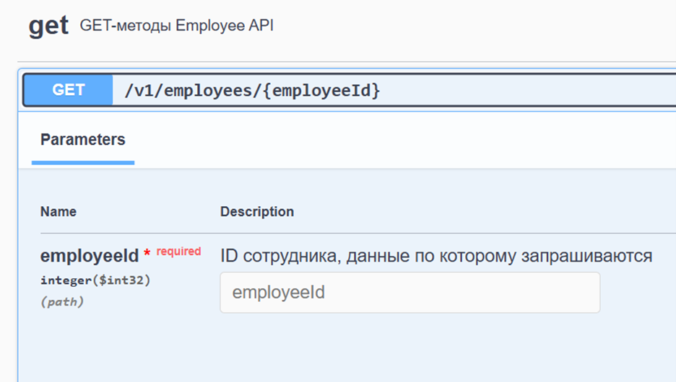
Task: Click the (path) location label
Action: tap(62, 302)
